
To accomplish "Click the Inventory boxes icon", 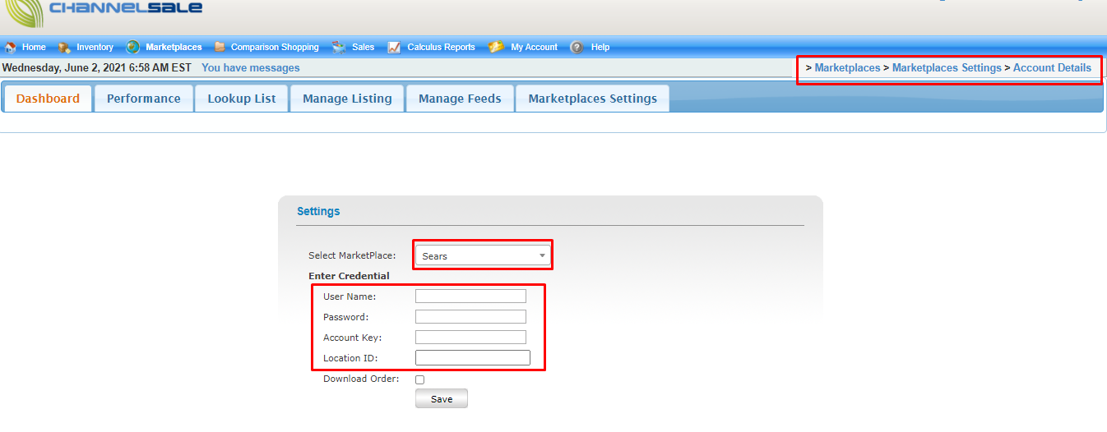I will pos(64,48).
